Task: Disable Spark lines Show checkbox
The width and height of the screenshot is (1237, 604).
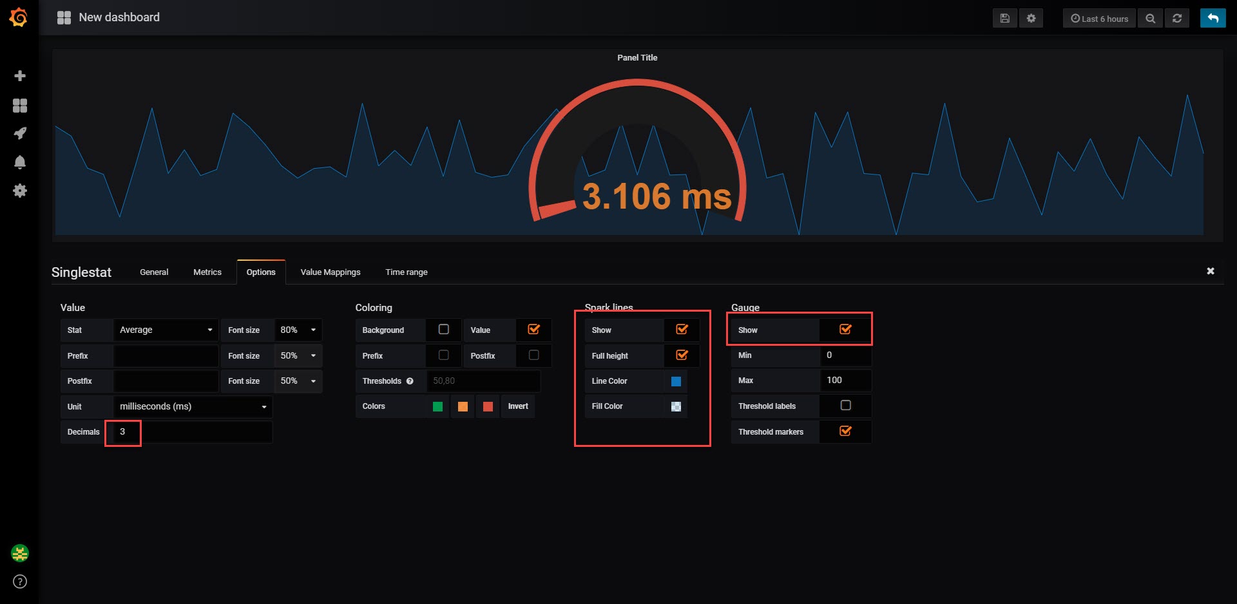Action: point(682,330)
